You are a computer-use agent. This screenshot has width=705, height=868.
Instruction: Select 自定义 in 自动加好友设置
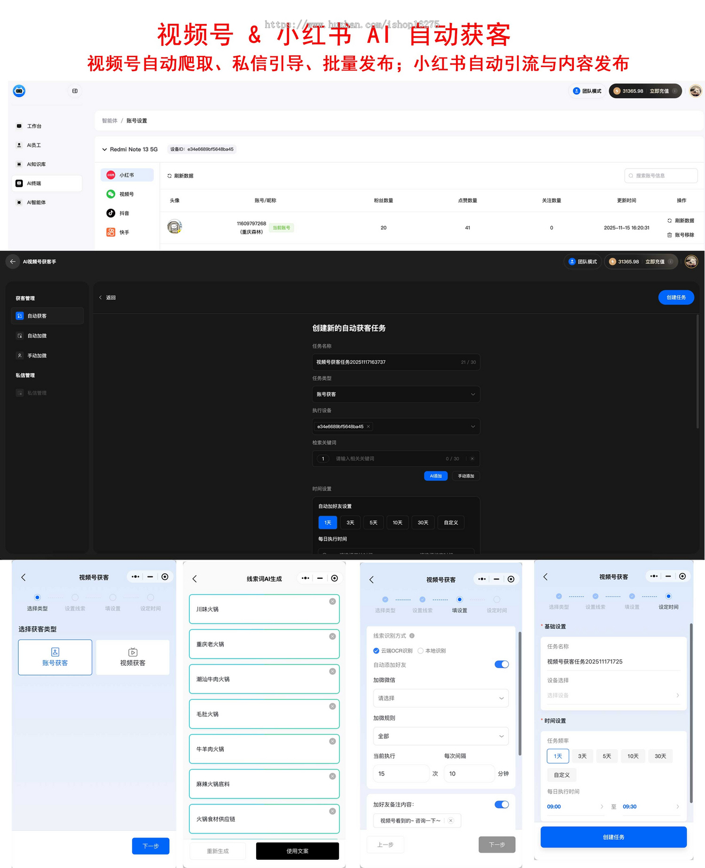[451, 522]
